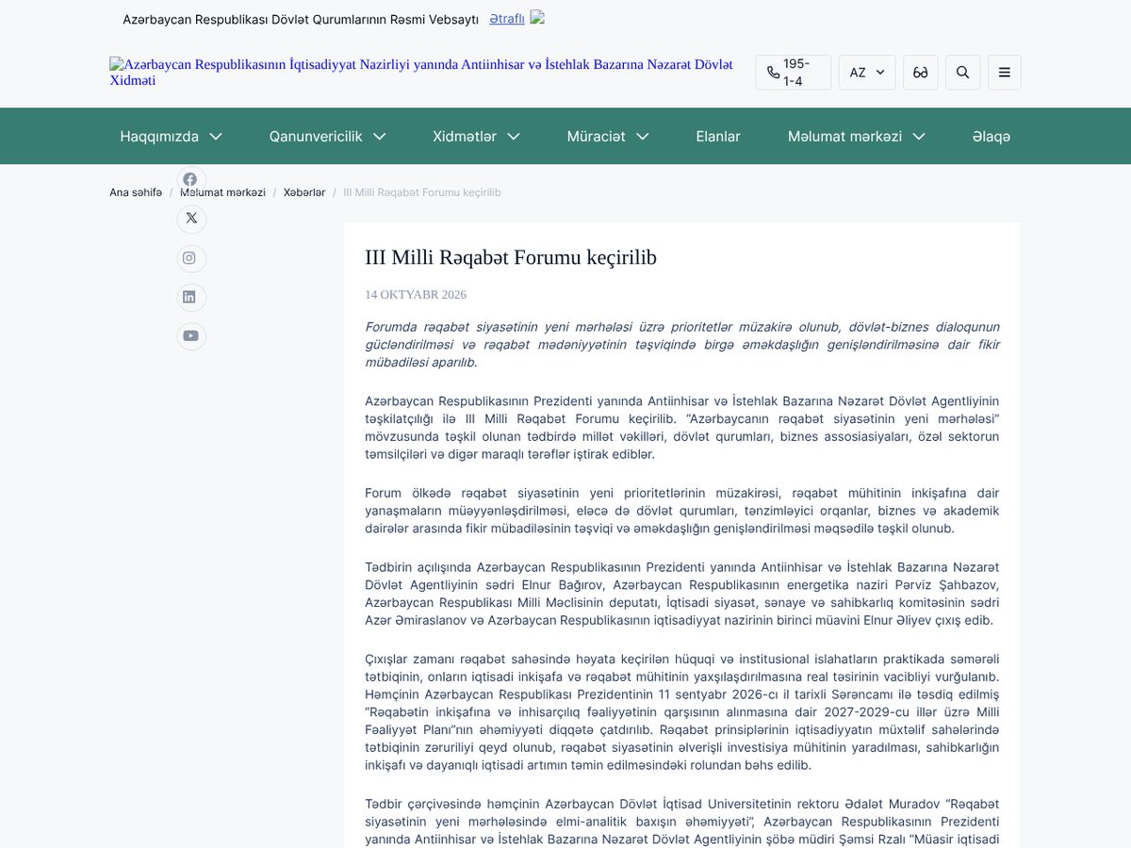Screen dimensions: 1131x848
Task: Open the YouTube social icon
Action: pyautogui.click(x=191, y=336)
